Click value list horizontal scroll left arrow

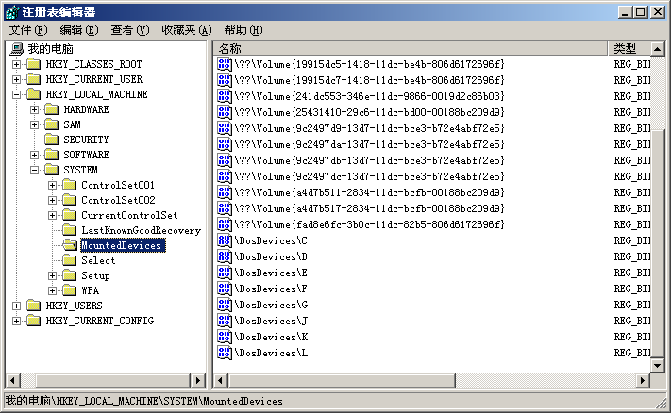(221, 380)
